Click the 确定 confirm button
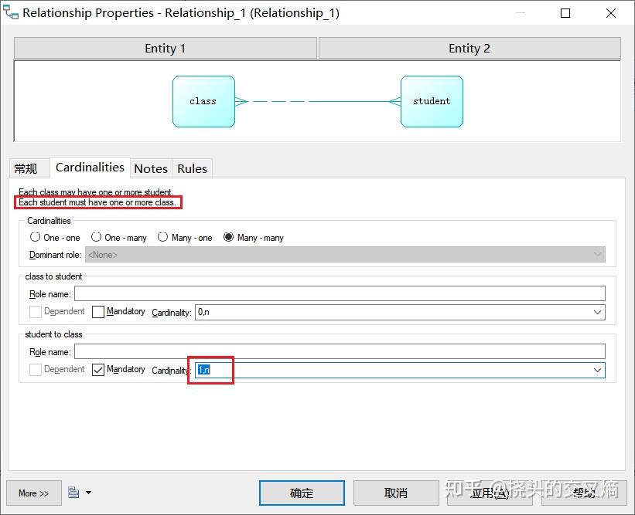This screenshot has height=515, width=635. click(x=302, y=493)
